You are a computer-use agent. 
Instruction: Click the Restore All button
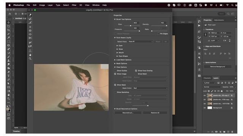click(x=155, y=113)
